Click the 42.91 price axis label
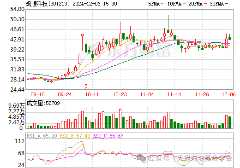Screen dimensions: 240x168 tap(18, 40)
